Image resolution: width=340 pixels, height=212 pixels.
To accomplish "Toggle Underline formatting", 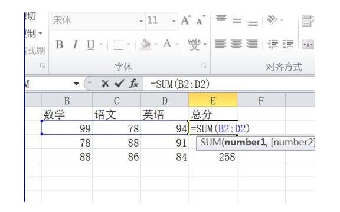I will click(90, 45).
